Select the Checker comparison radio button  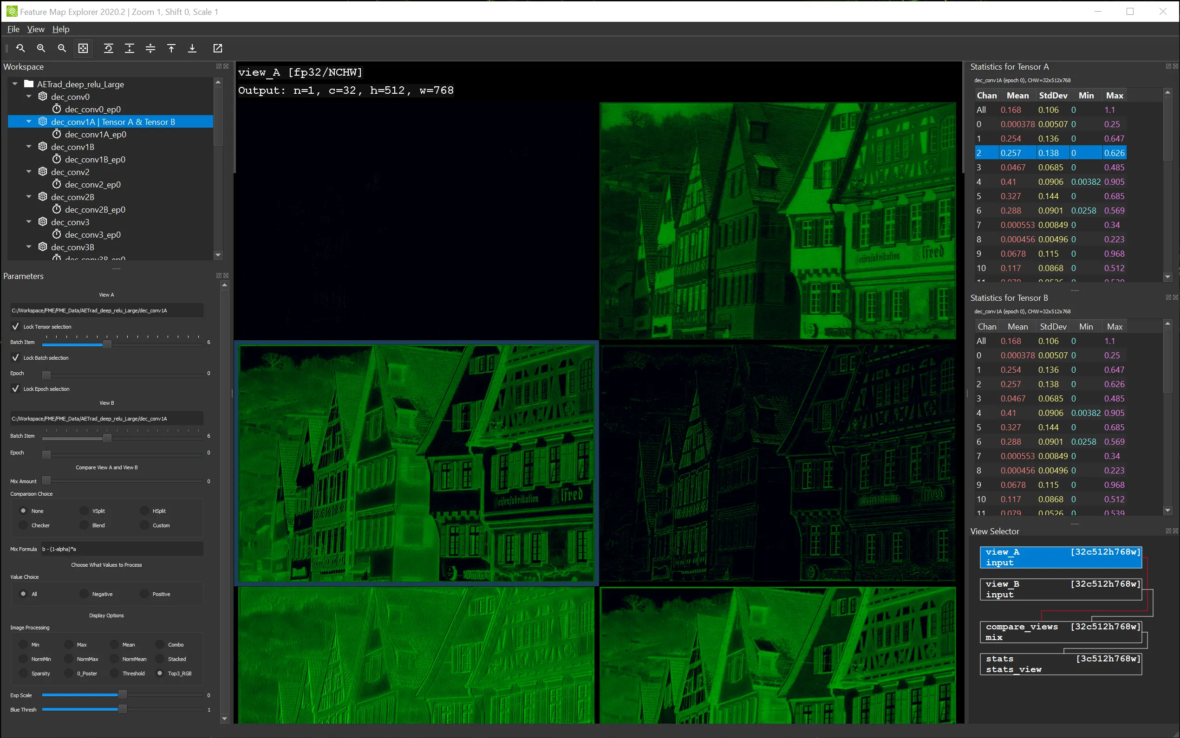(23, 526)
